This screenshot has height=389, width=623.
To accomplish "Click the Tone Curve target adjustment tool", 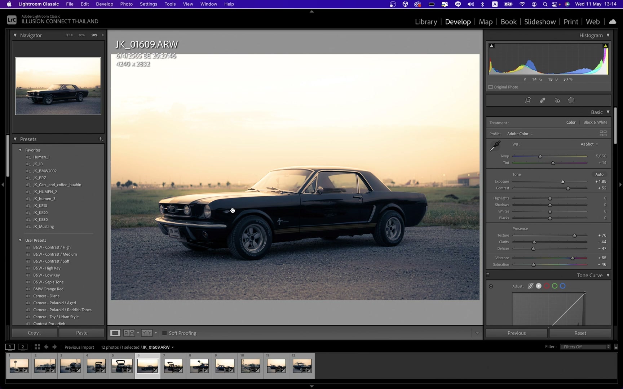I will tap(491, 286).
